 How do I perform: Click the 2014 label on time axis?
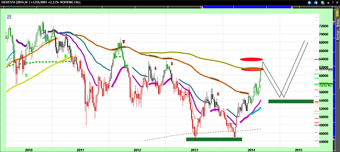click(252, 150)
